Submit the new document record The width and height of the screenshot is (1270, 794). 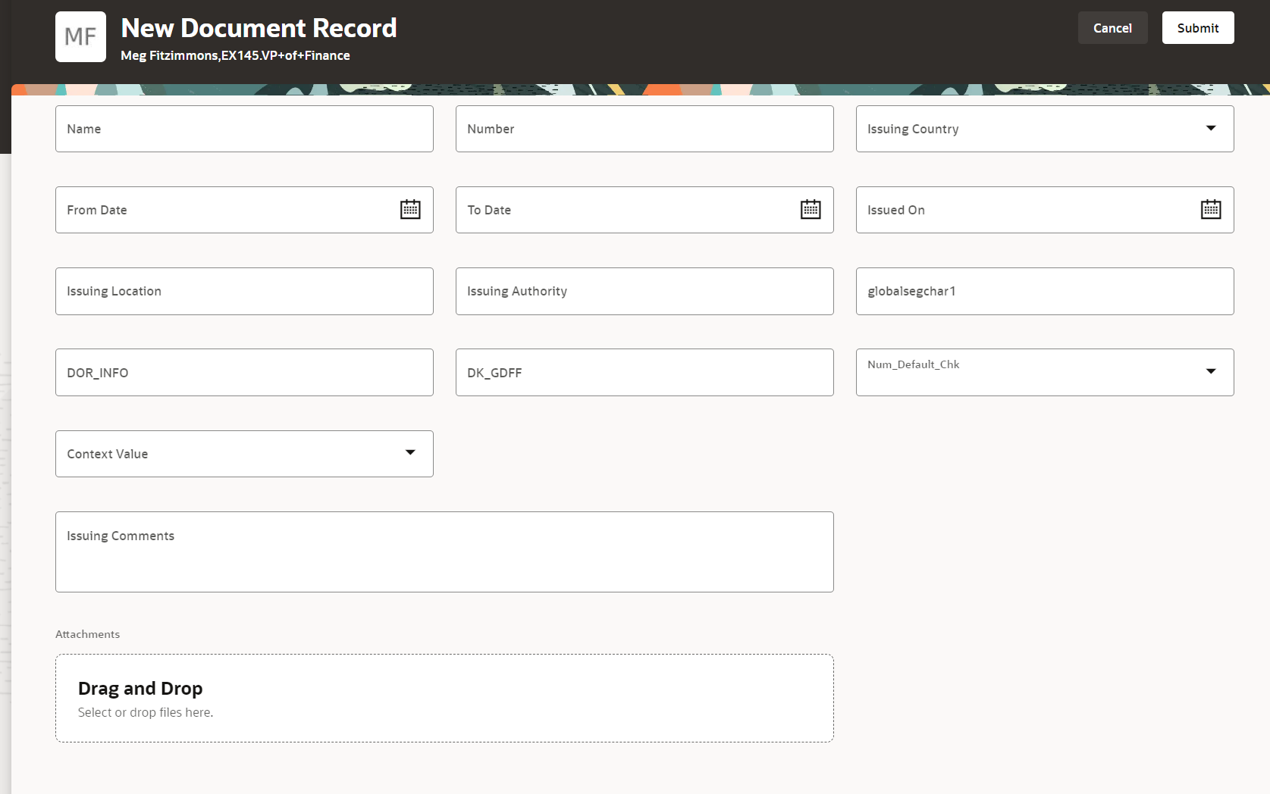1198,28
